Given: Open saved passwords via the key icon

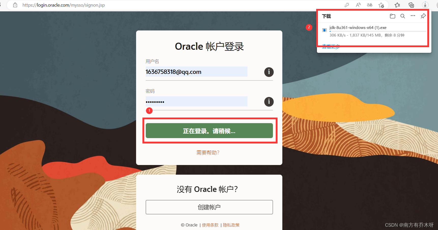Looking at the screenshot, I should click(x=347, y=5).
